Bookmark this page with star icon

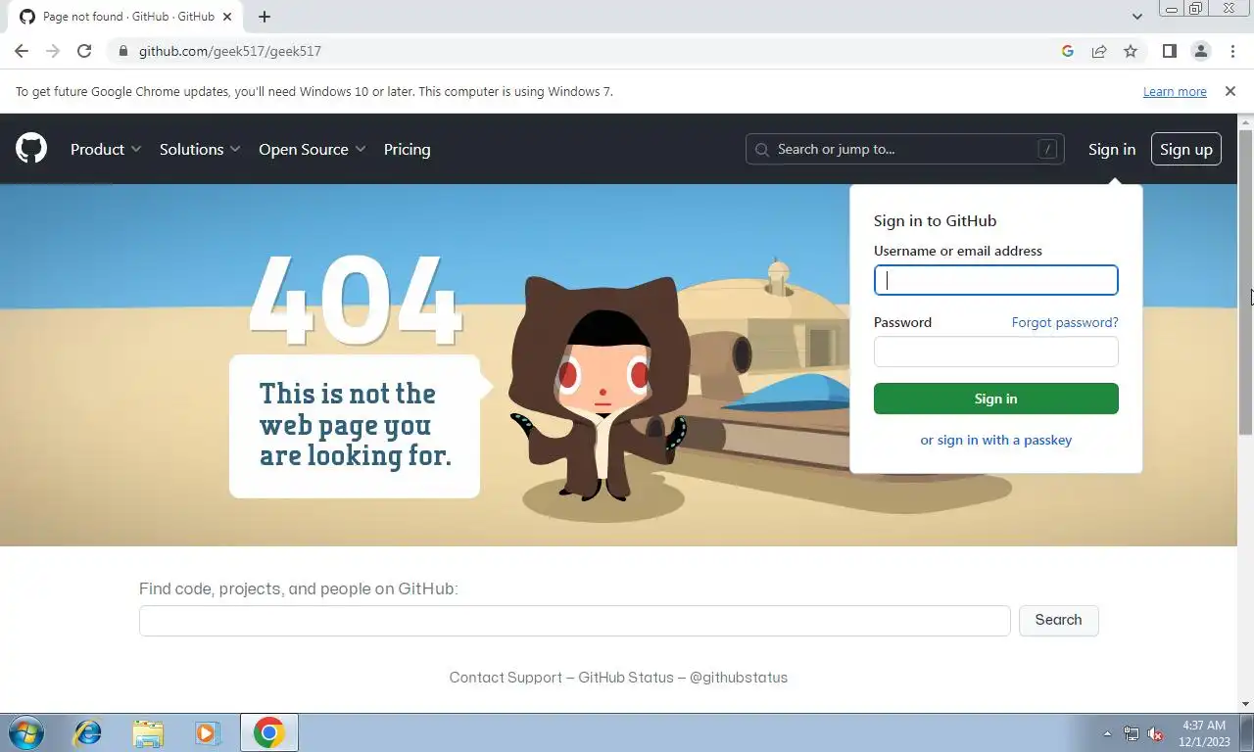[1131, 51]
